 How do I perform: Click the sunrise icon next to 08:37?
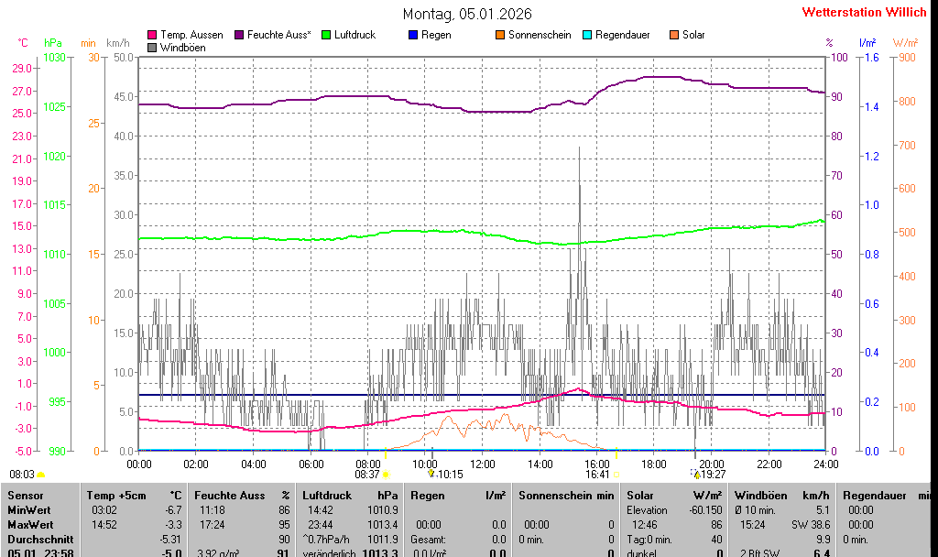coord(386,474)
